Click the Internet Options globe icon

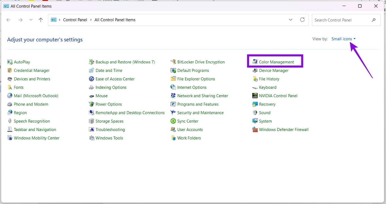173,88
